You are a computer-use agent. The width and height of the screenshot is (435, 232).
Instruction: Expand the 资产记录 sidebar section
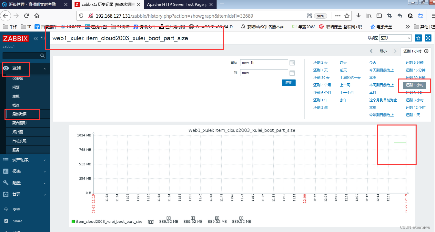pyautogui.click(x=25, y=160)
